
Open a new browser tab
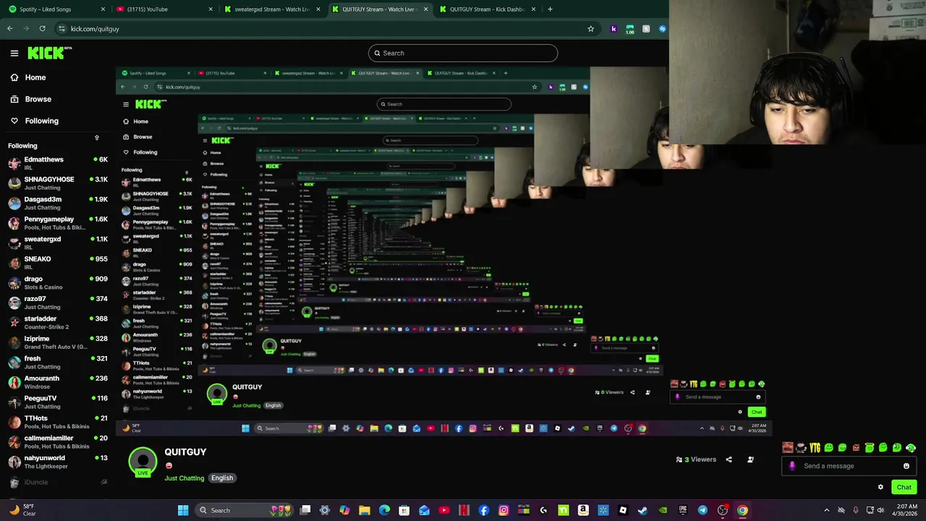pyautogui.click(x=550, y=9)
